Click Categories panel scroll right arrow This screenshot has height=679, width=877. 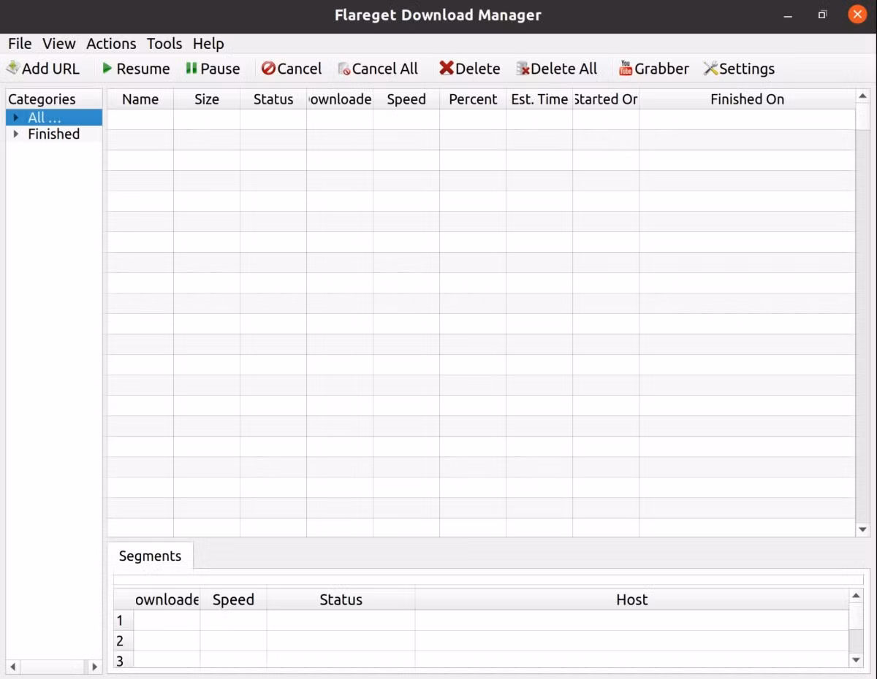94,667
